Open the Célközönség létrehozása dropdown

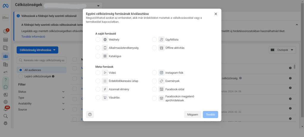[37, 50]
